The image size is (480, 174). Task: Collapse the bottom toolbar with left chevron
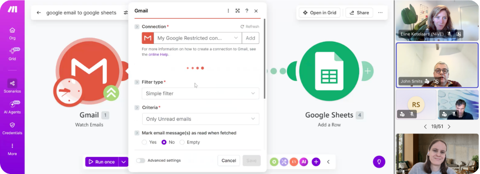[x=328, y=162]
